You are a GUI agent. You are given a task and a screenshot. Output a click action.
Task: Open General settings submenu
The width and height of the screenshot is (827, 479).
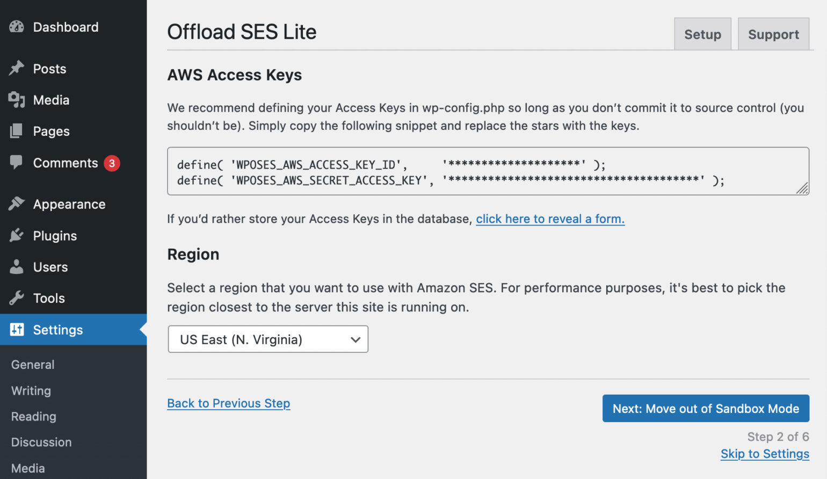pos(33,365)
